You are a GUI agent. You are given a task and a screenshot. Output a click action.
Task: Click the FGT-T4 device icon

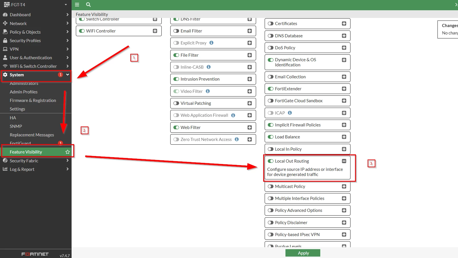[x=7, y=5]
